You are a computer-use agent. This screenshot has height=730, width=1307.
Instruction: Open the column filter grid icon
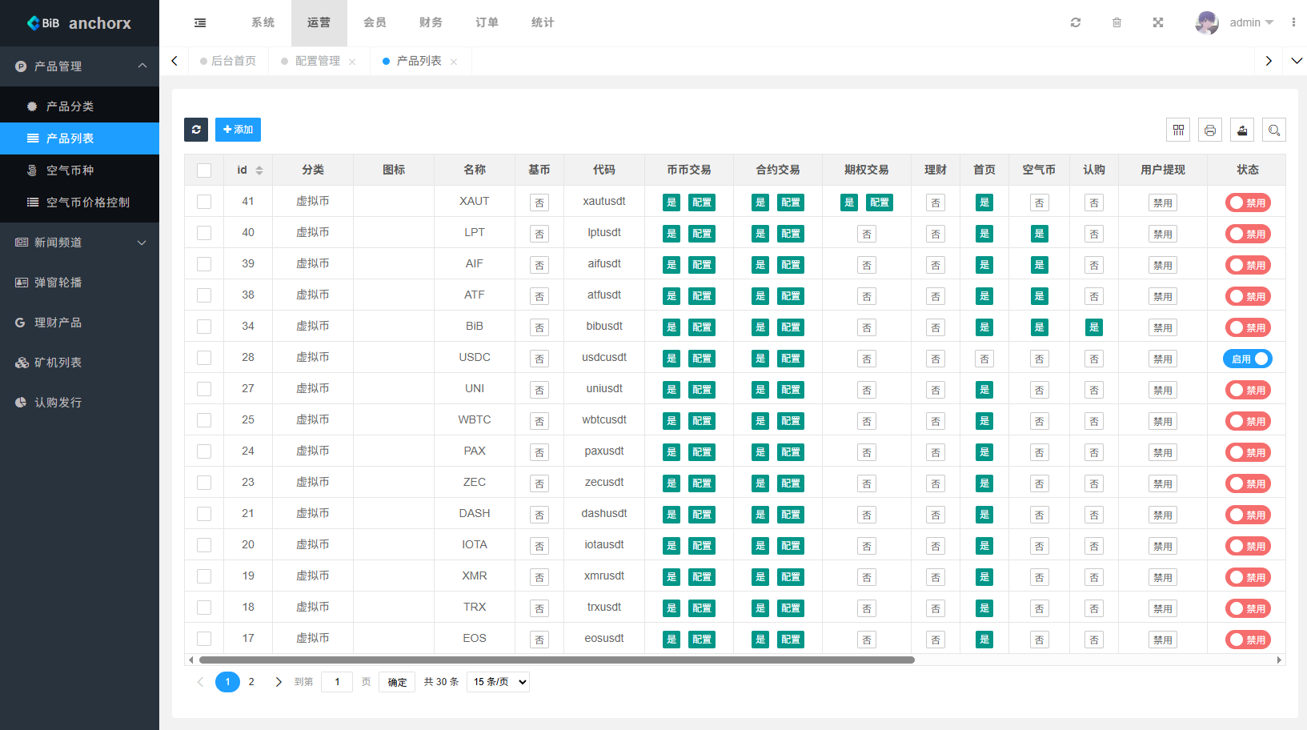point(1178,130)
